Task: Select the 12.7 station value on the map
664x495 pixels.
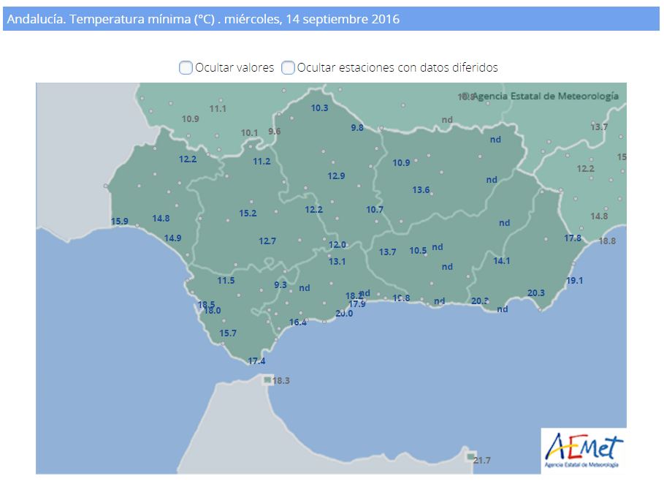Action: click(267, 241)
